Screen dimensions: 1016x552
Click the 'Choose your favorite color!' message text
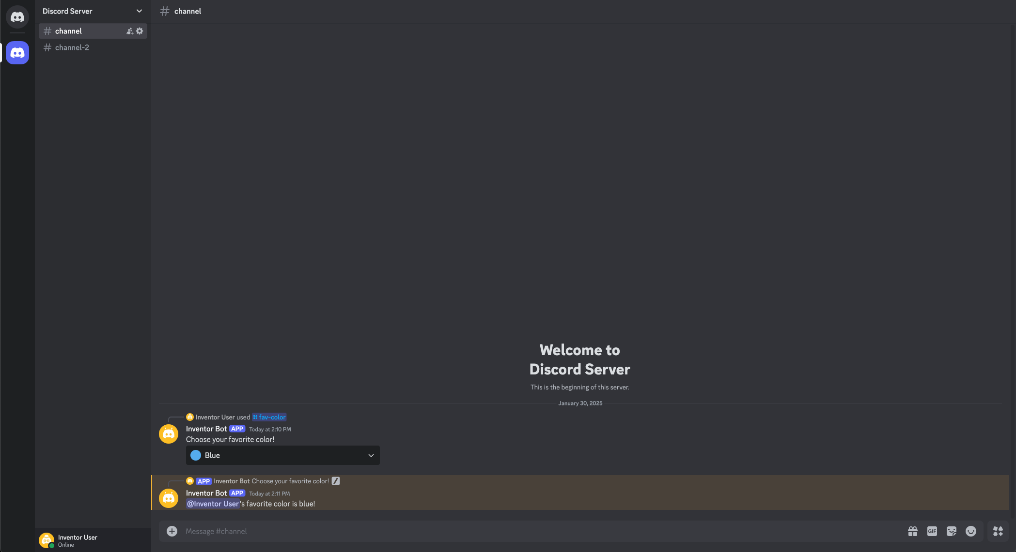[x=230, y=439]
